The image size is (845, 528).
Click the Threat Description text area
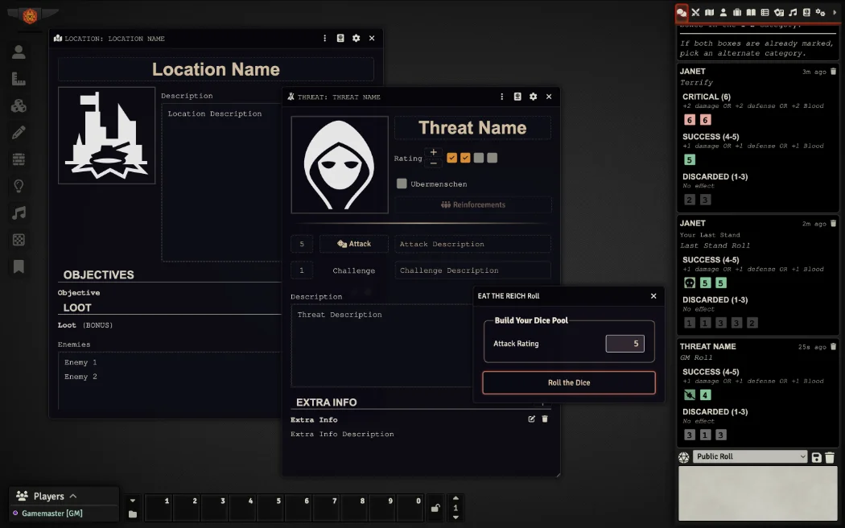click(x=381, y=345)
